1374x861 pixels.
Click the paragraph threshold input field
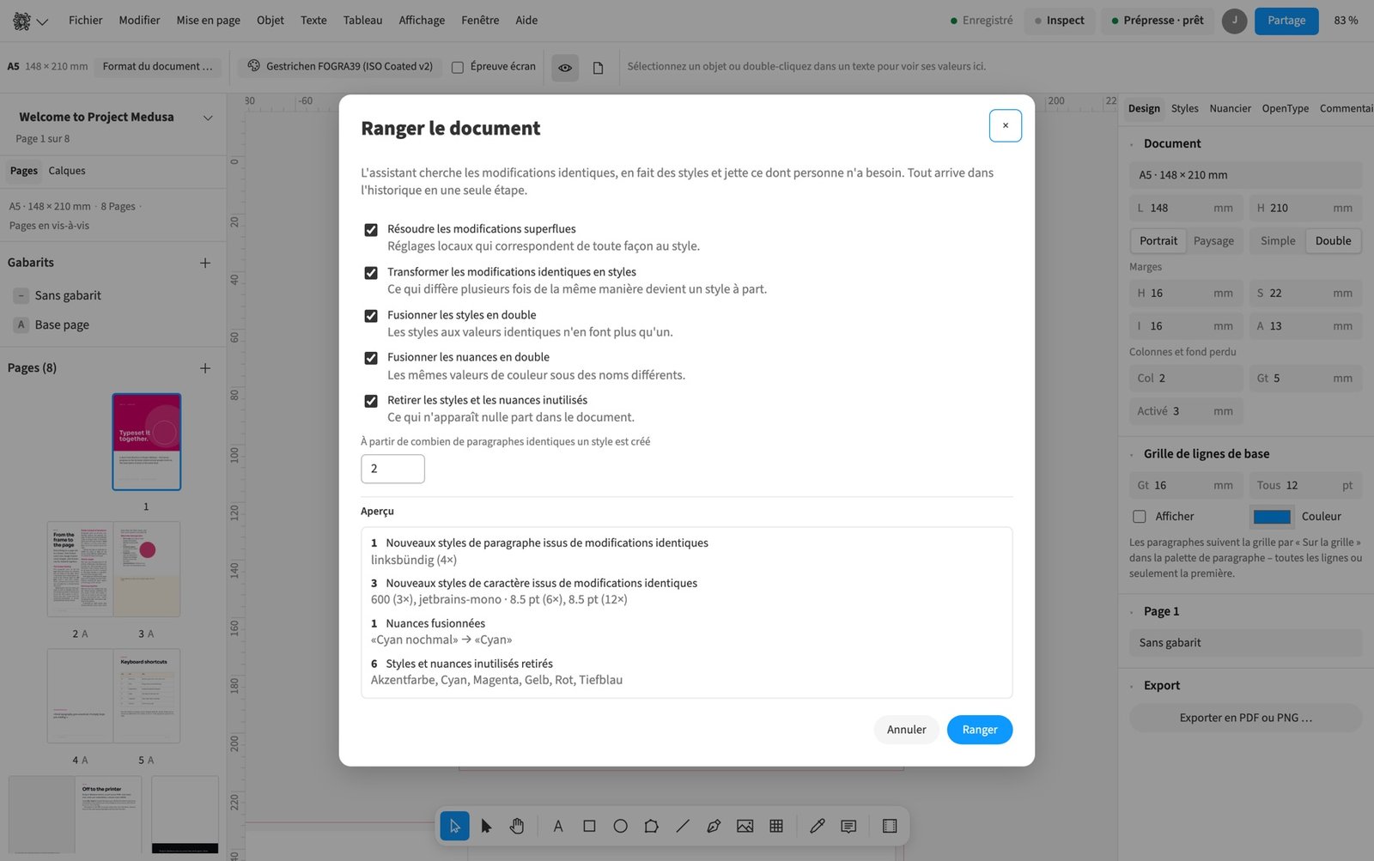[392, 469]
